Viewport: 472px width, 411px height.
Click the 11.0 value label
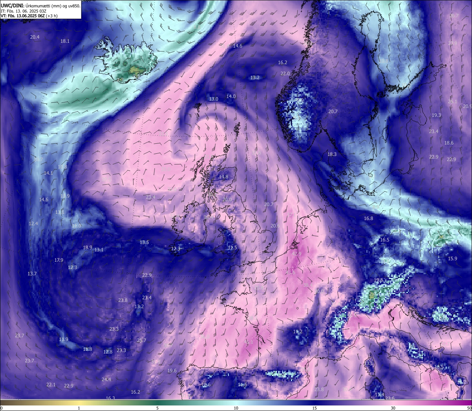pyautogui.click(x=76, y=226)
